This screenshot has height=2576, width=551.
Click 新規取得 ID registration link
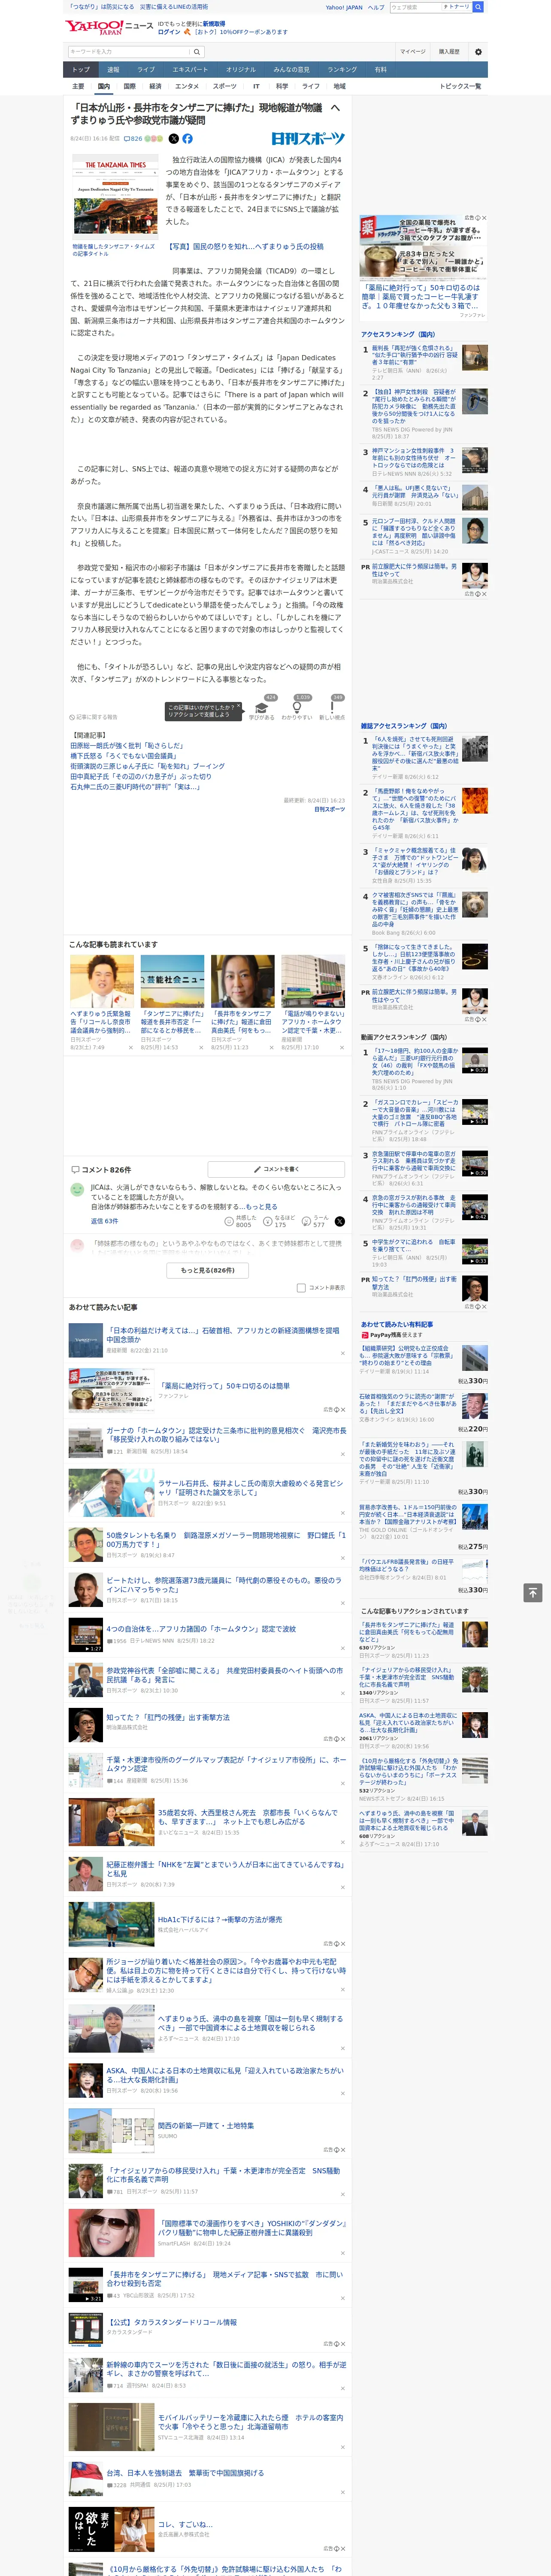(x=214, y=24)
